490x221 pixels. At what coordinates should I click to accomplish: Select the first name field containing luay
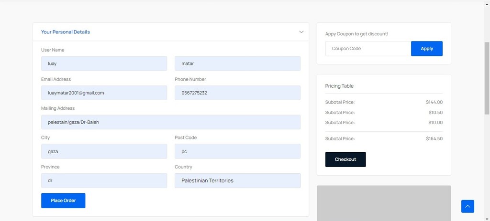[104, 63]
